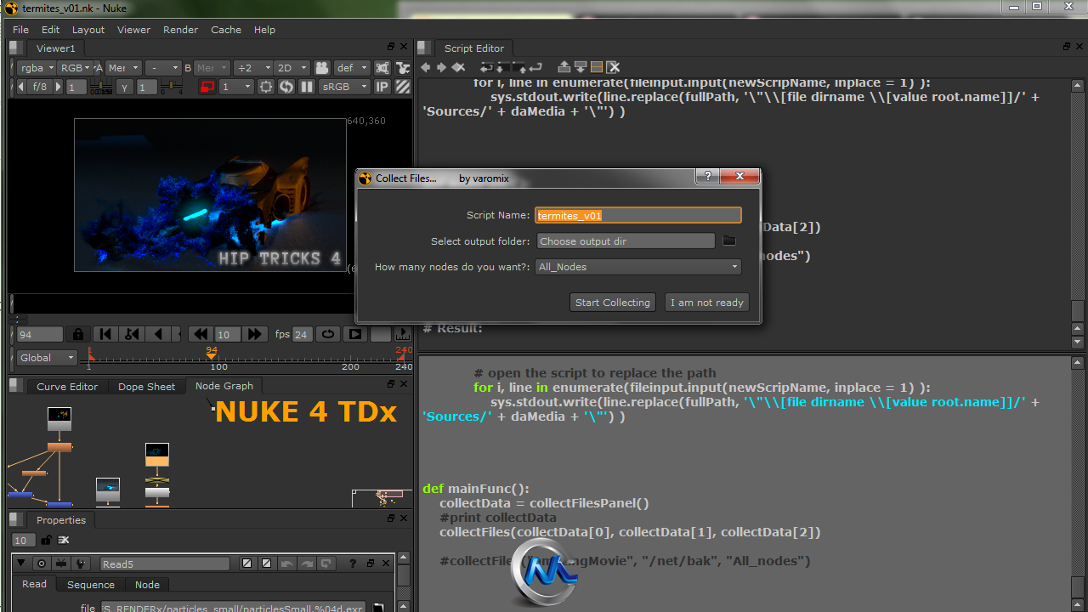
Task: Go to first frame button
Action: [x=105, y=334]
